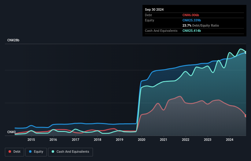This screenshot has width=251, height=161.
Task: Click the teal Cash And Equivalents legend dot
Action: pyautogui.click(x=53, y=152)
